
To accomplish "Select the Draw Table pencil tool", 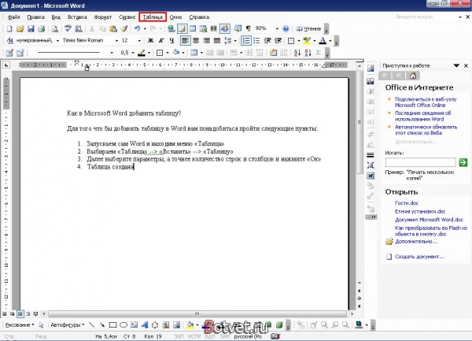I will click(9, 53).
